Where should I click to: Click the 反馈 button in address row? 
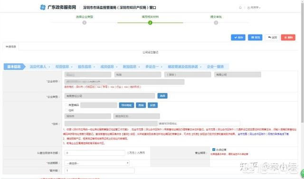(x=152, y=105)
